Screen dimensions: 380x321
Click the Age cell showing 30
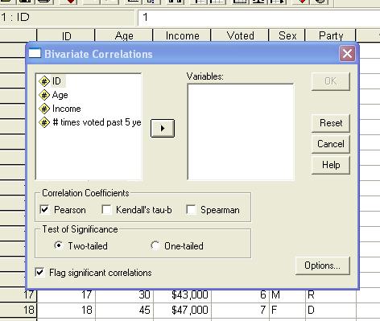click(x=124, y=295)
